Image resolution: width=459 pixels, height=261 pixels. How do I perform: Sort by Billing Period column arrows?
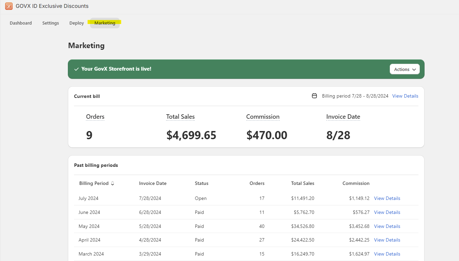point(113,184)
